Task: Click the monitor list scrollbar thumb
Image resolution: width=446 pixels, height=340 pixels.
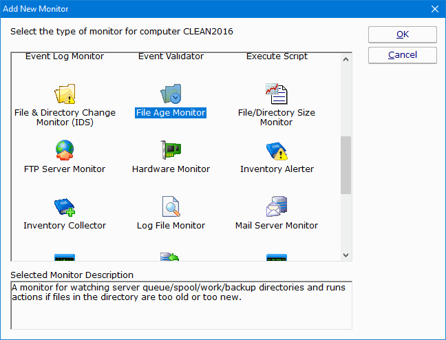Action: (346, 165)
